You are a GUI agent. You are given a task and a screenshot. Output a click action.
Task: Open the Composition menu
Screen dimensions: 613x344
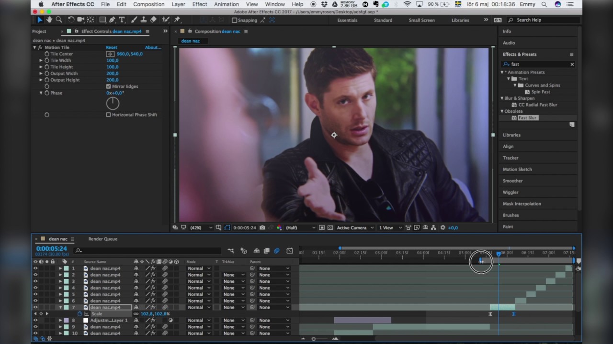(148, 4)
